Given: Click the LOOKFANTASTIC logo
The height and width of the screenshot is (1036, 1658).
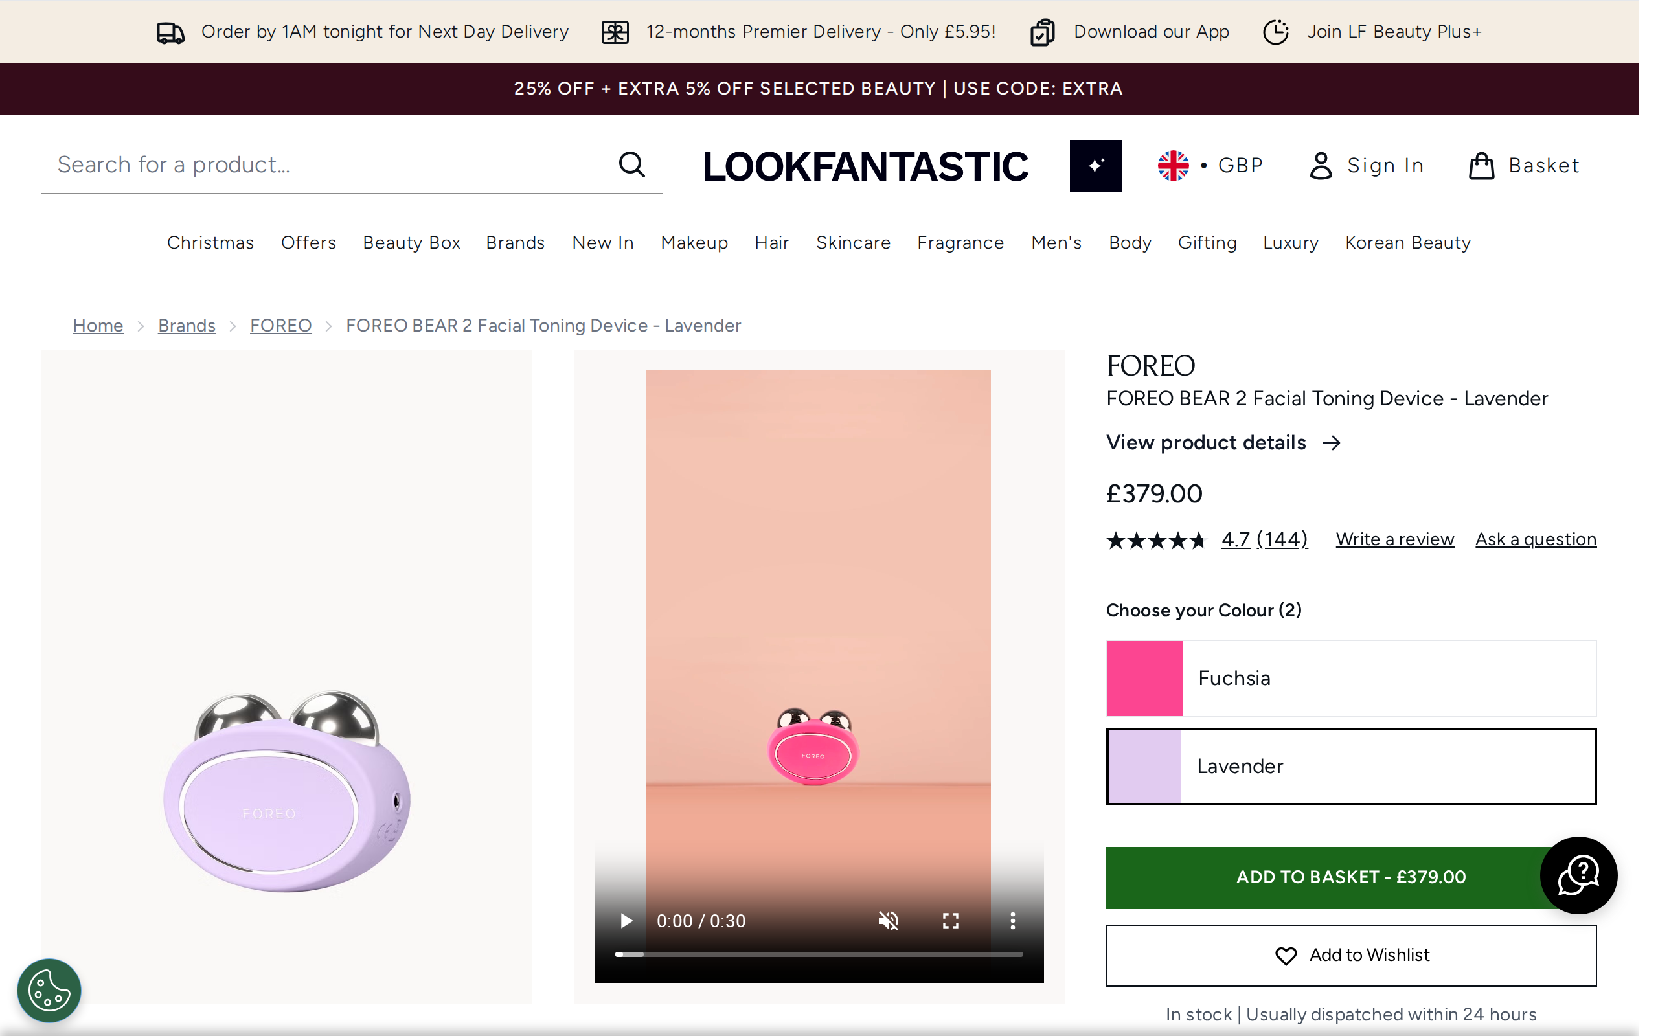Looking at the screenshot, I should [865, 166].
